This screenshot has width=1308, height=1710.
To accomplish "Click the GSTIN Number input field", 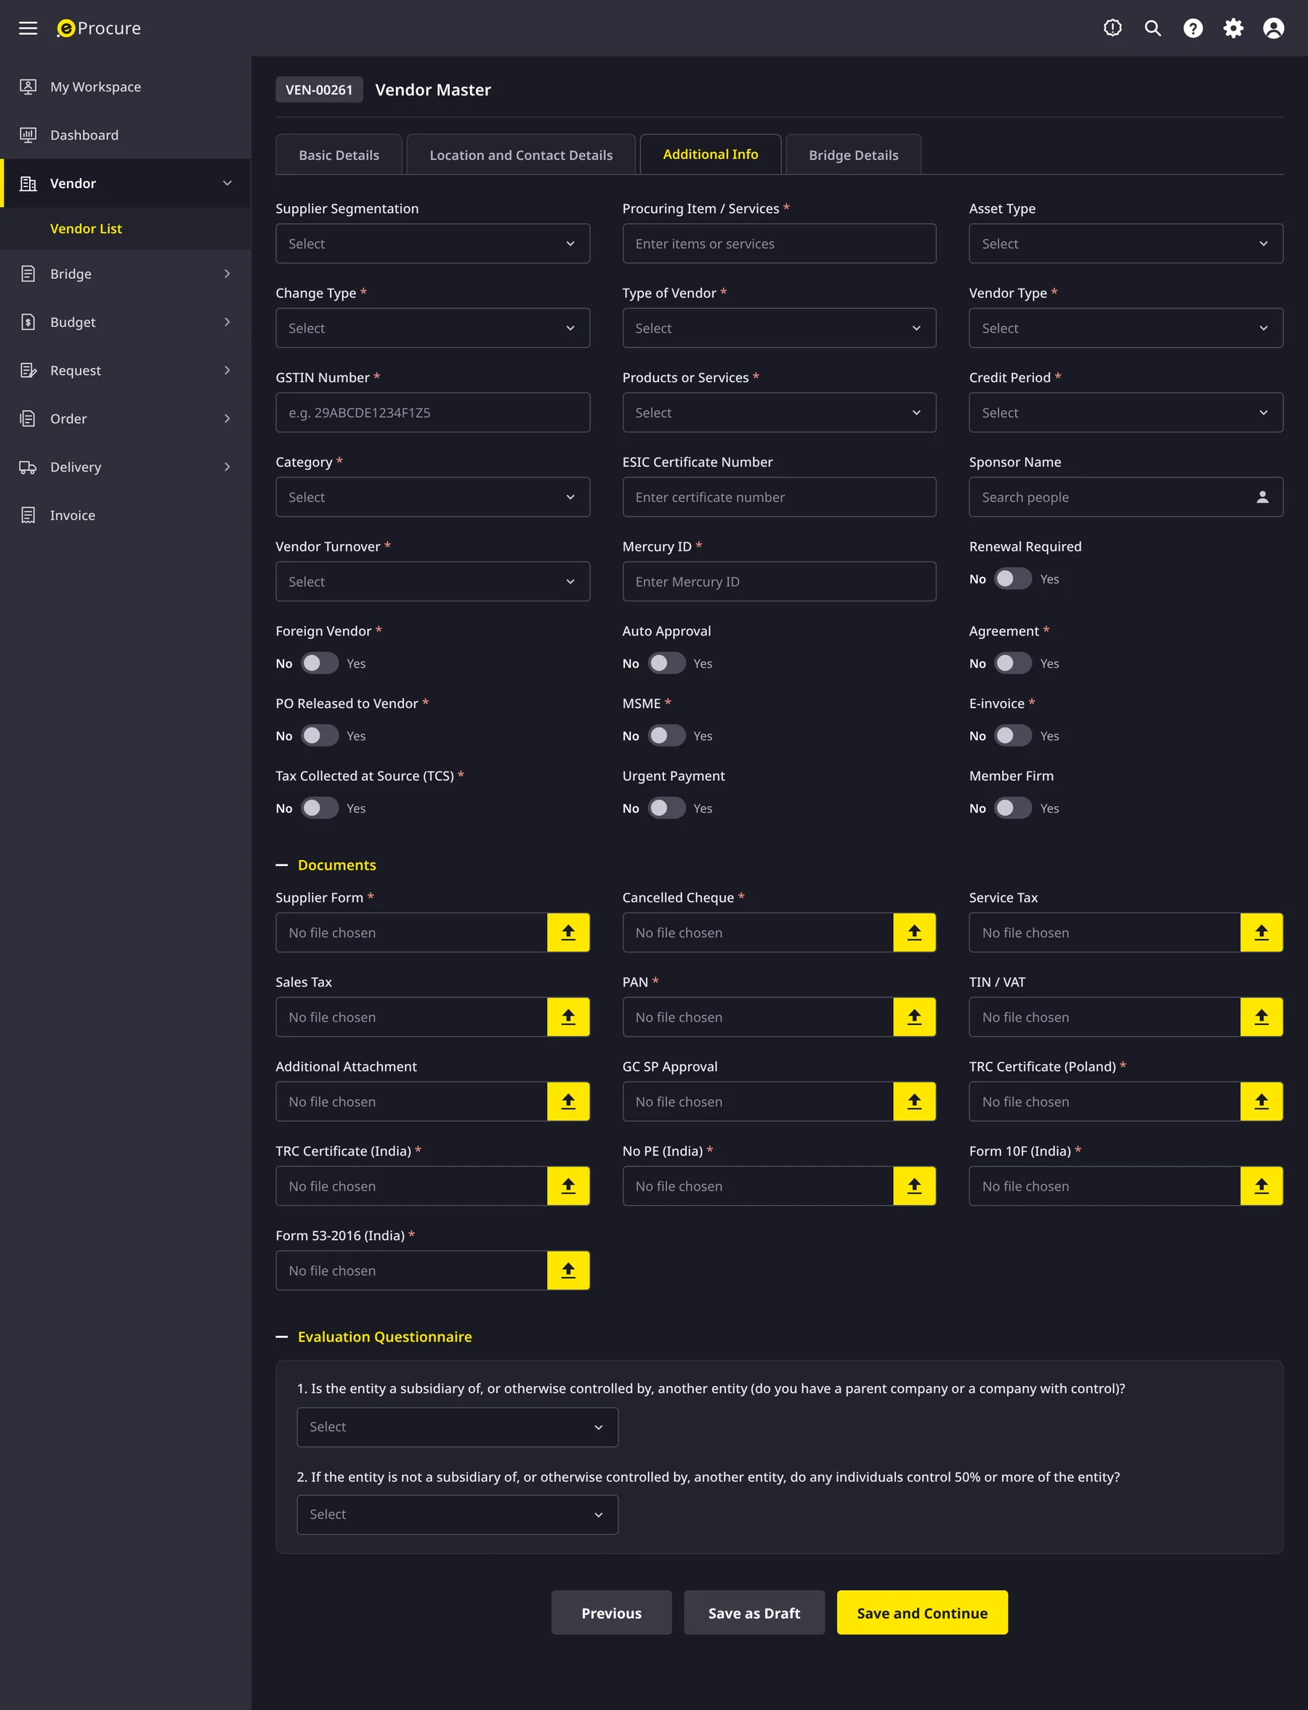I will (432, 413).
